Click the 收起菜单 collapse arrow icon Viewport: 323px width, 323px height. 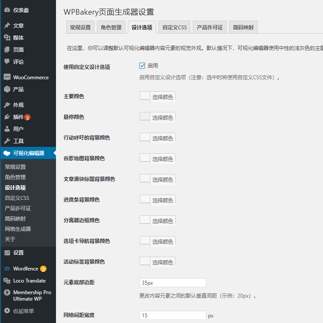pos(7,311)
